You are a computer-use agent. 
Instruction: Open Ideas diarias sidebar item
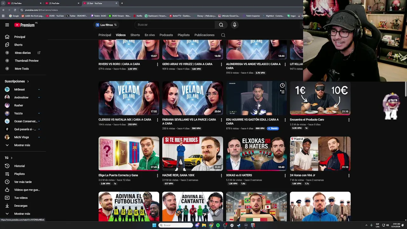(23, 53)
